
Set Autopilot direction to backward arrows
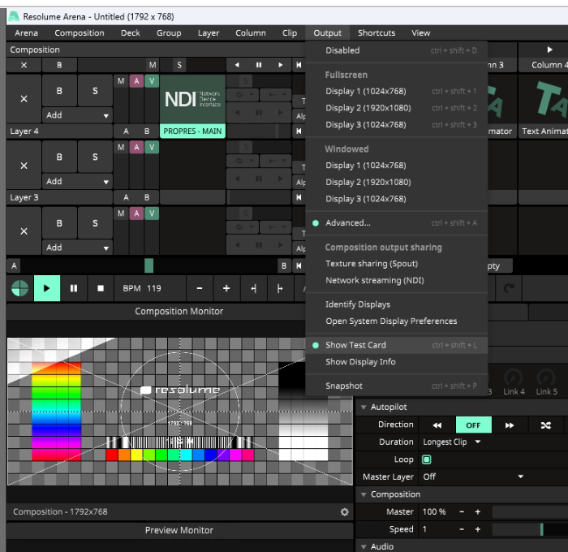(437, 425)
